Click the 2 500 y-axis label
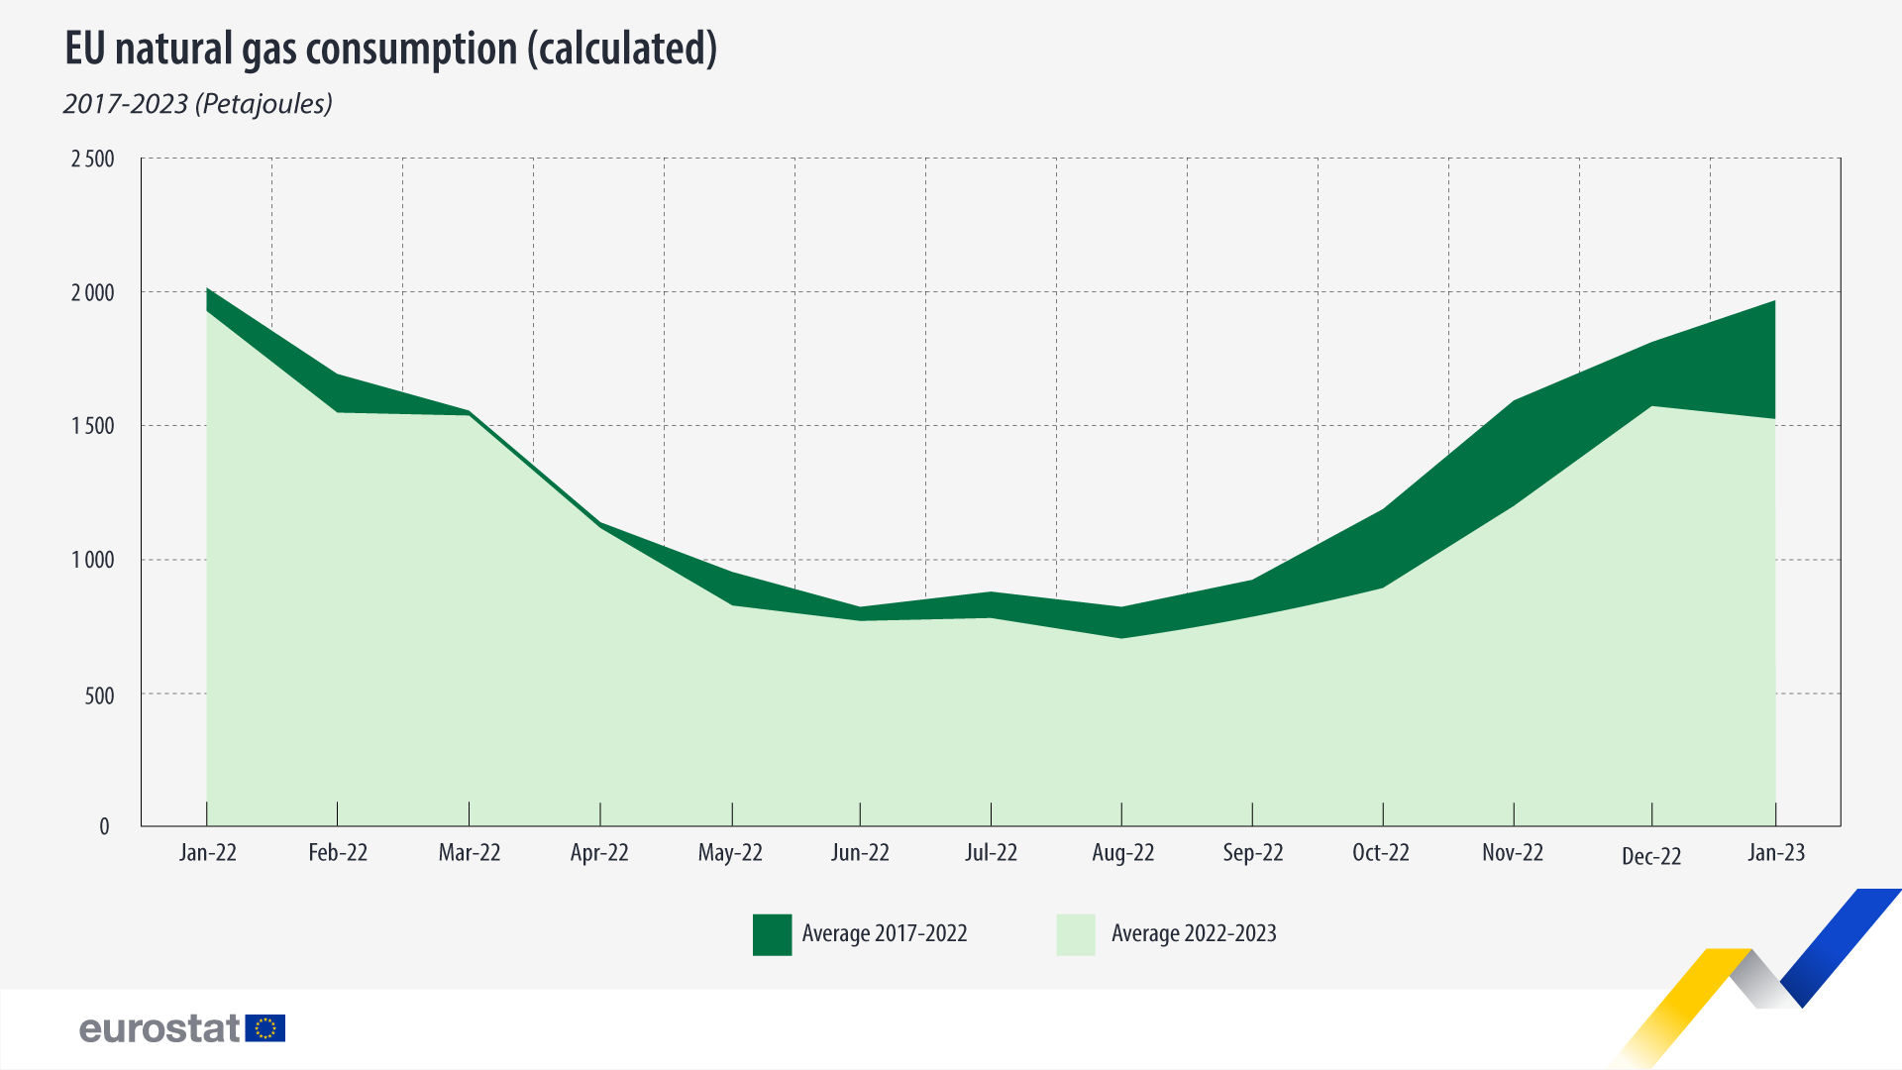The image size is (1902, 1070). 92,160
